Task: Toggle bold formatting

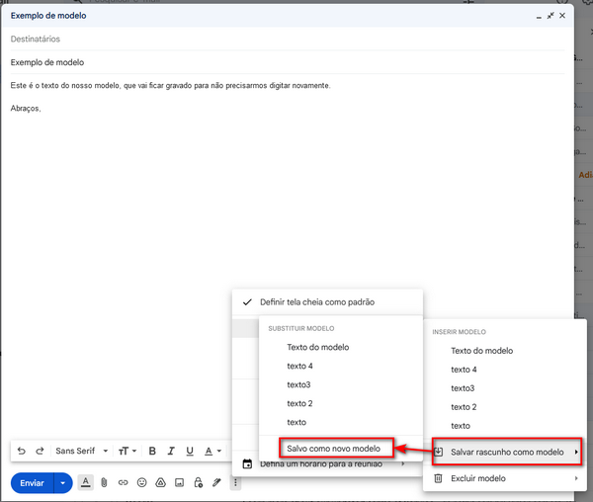Action: click(152, 451)
